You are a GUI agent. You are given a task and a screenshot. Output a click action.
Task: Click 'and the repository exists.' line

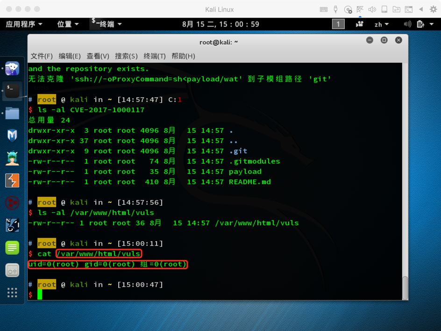88,69
